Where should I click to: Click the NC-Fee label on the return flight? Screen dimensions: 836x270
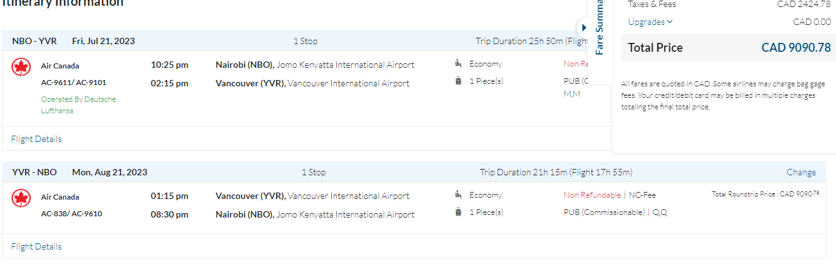tap(642, 195)
